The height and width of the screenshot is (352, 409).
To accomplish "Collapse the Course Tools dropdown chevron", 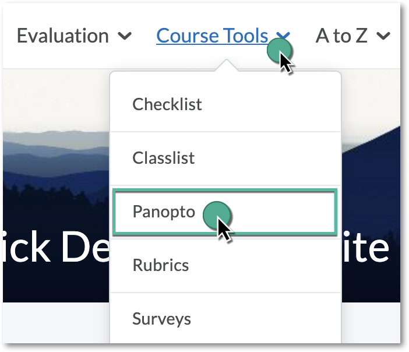I will (284, 36).
